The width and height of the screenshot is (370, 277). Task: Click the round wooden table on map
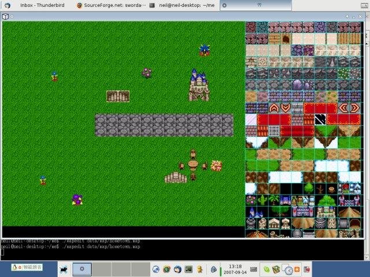point(193,164)
